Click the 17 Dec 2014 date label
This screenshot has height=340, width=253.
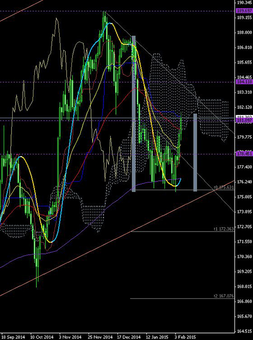click(x=129, y=337)
